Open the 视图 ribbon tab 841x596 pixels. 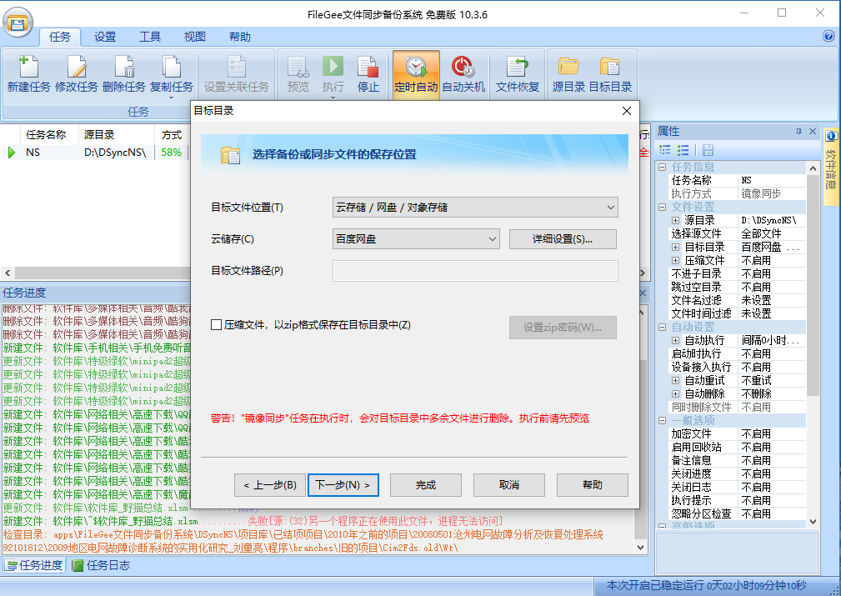pyautogui.click(x=195, y=37)
